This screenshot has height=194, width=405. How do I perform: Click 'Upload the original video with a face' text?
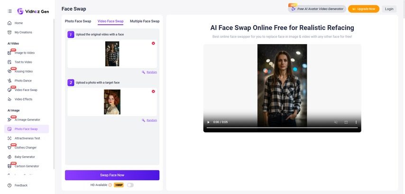(100, 34)
